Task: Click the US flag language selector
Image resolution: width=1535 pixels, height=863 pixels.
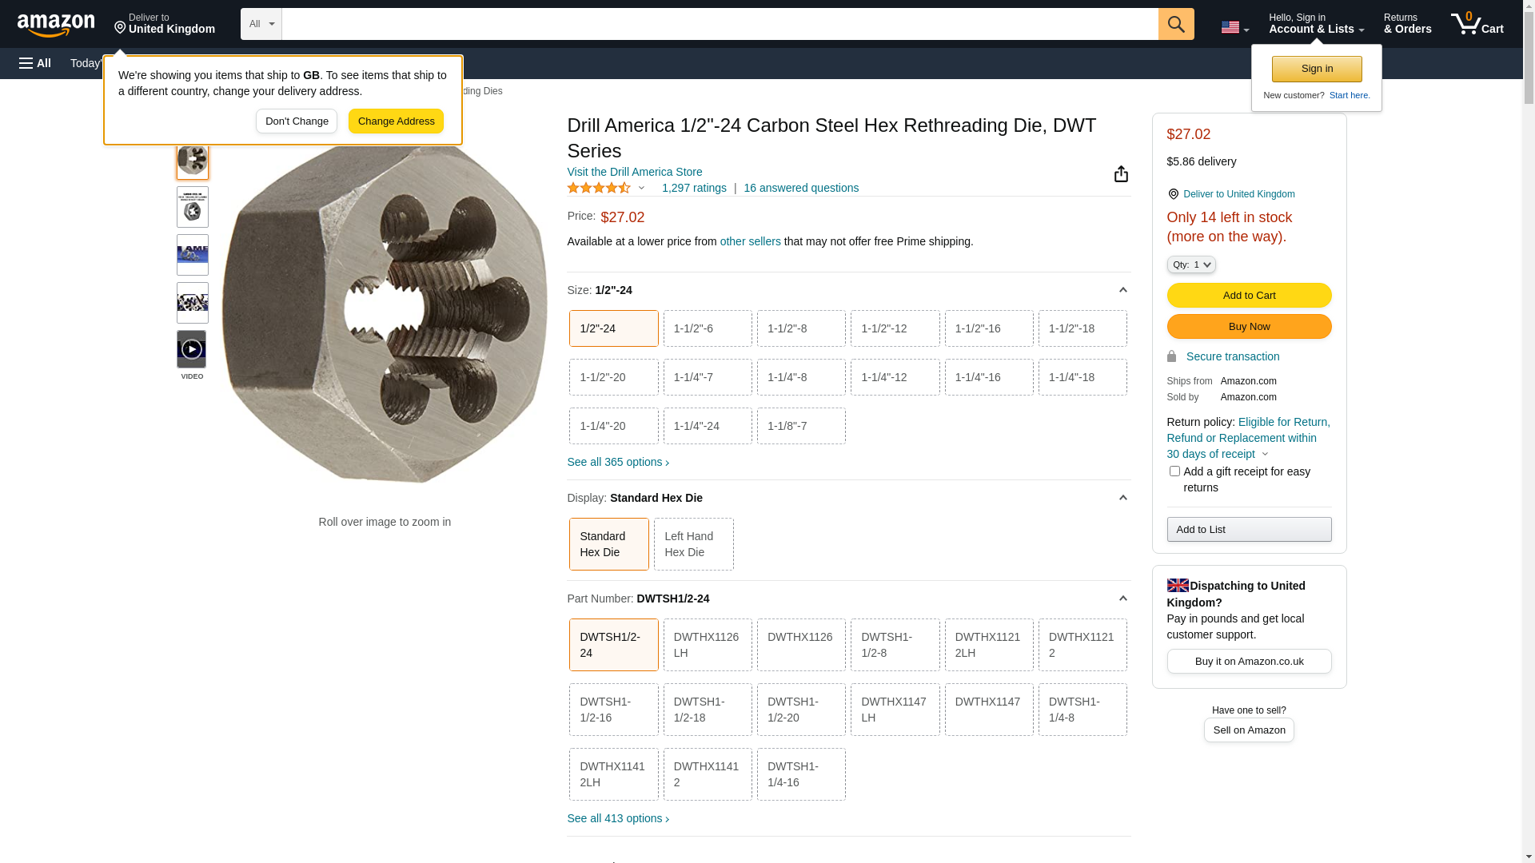Action: (x=1234, y=27)
